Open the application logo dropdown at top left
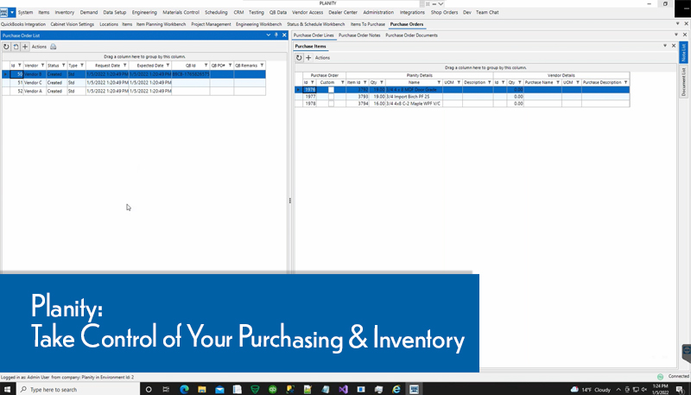The image size is (691, 395). point(12,12)
